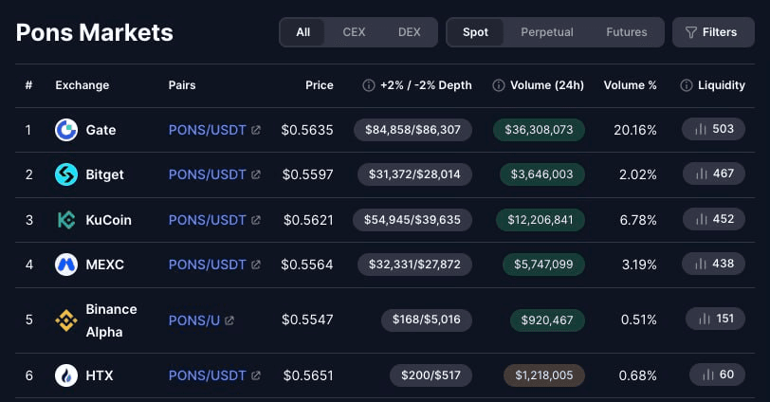Sort by the Exchange column header
Screen dimensions: 770x402
tap(82, 85)
